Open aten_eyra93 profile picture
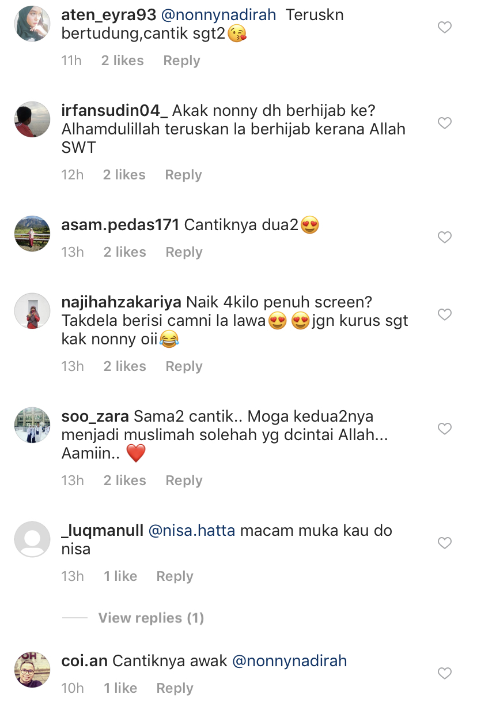 tap(32, 24)
